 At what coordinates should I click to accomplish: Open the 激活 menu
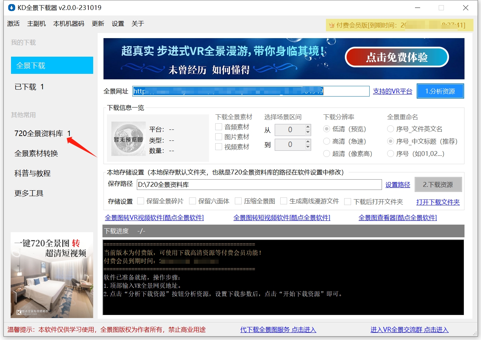pyautogui.click(x=13, y=24)
